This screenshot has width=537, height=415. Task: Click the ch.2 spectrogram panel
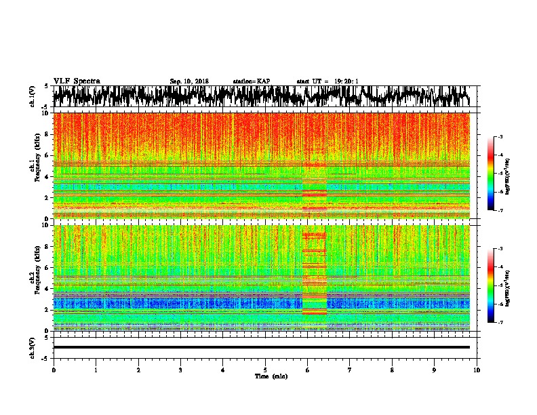(262, 278)
